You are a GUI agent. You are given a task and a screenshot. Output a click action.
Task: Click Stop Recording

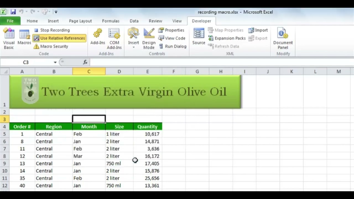52,30
